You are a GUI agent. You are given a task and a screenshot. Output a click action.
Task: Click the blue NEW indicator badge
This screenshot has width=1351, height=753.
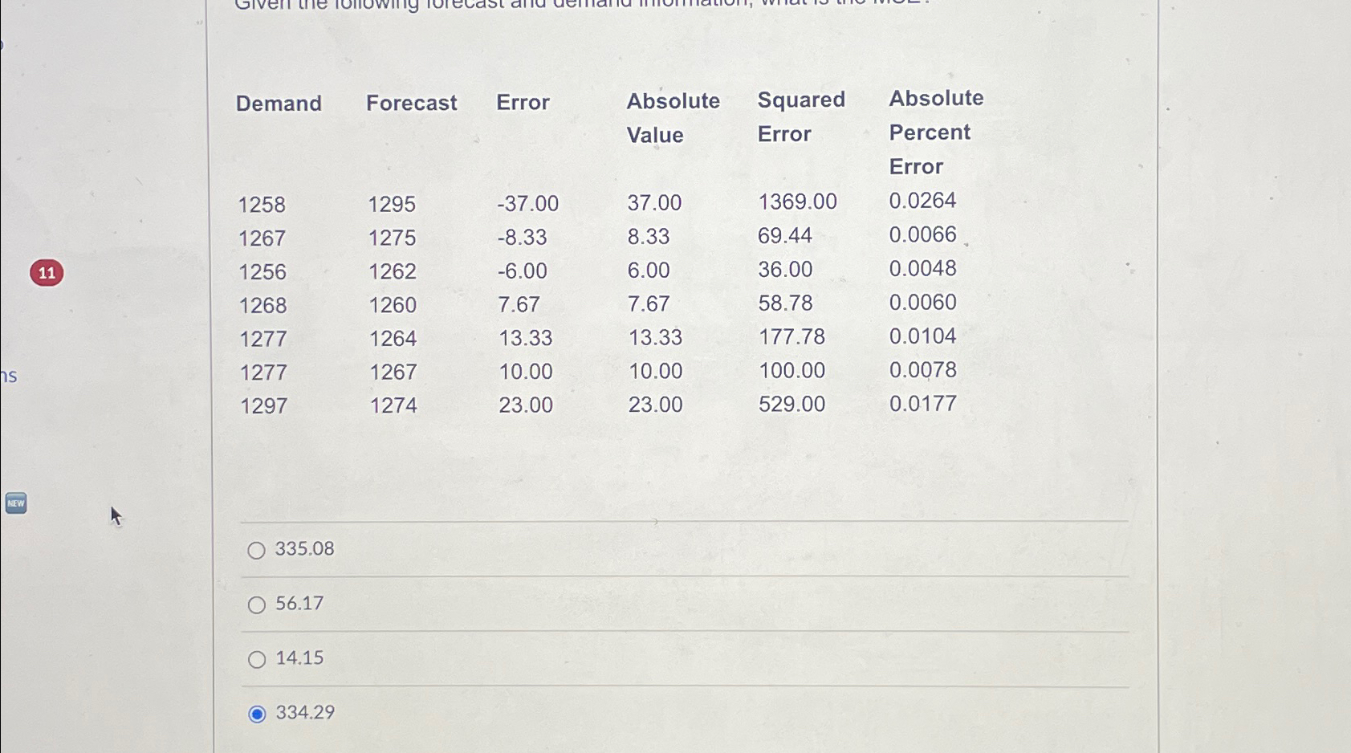point(14,503)
